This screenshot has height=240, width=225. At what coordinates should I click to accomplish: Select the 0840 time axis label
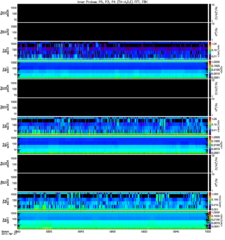pos(81,231)
